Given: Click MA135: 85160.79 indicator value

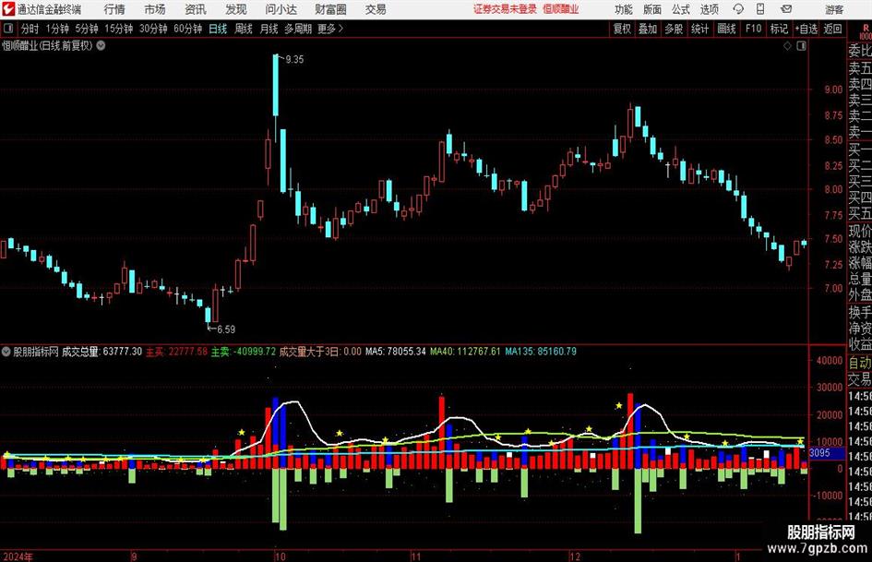Looking at the screenshot, I should tap(541, 352).
